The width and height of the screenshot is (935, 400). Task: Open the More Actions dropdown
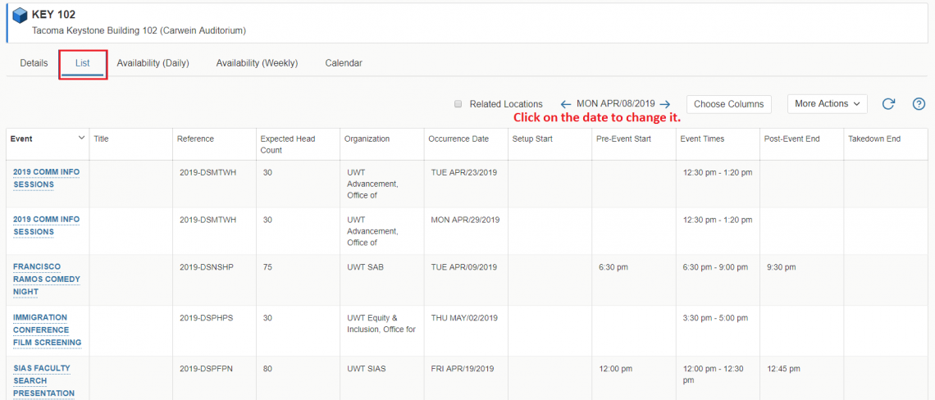(x=827, y=104)
